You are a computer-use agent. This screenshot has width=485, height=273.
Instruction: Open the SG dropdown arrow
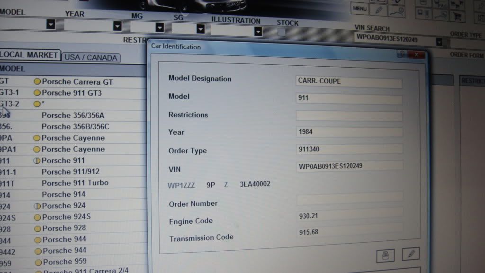point(200,29)
